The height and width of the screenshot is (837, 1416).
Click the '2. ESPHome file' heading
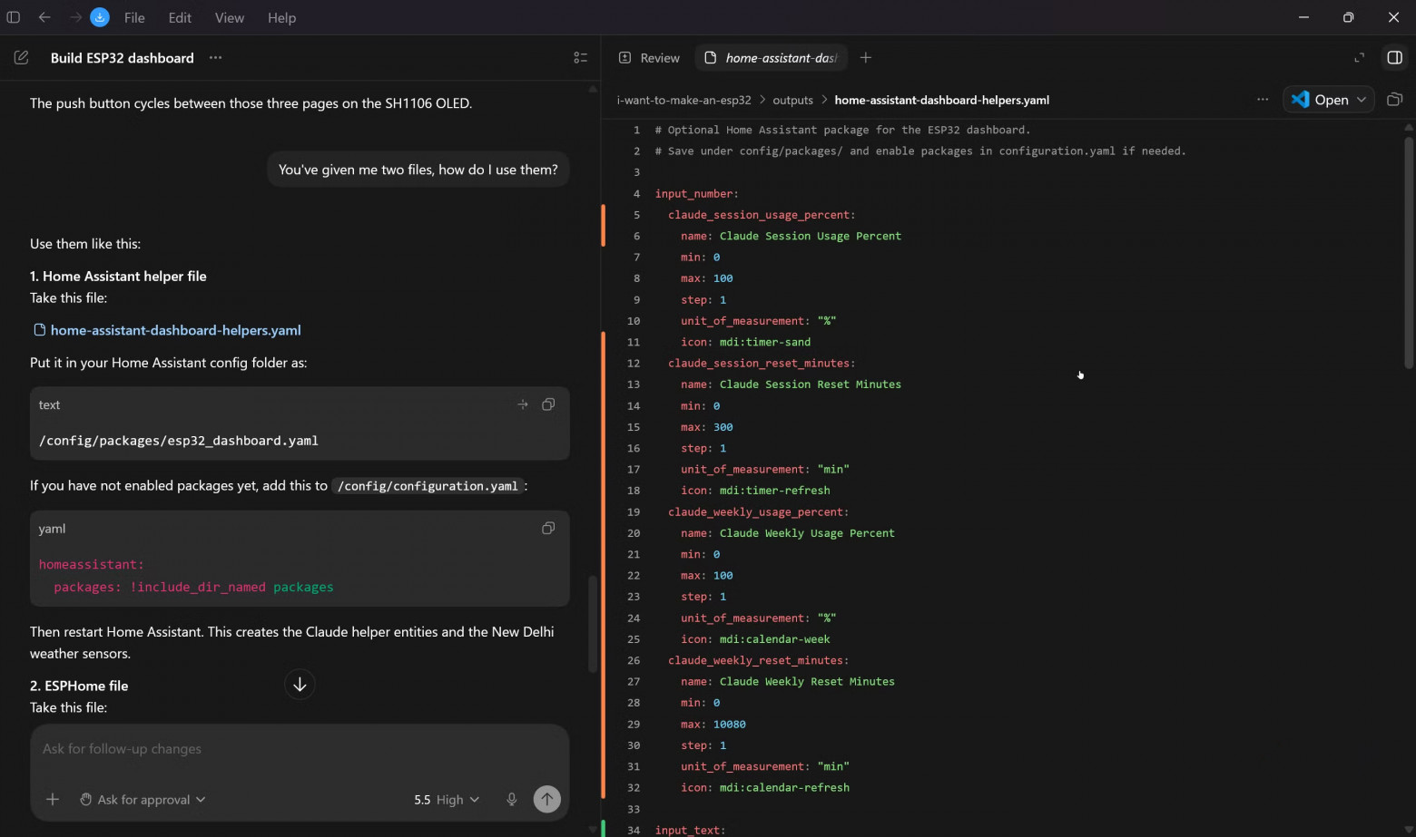pos(79,686)
